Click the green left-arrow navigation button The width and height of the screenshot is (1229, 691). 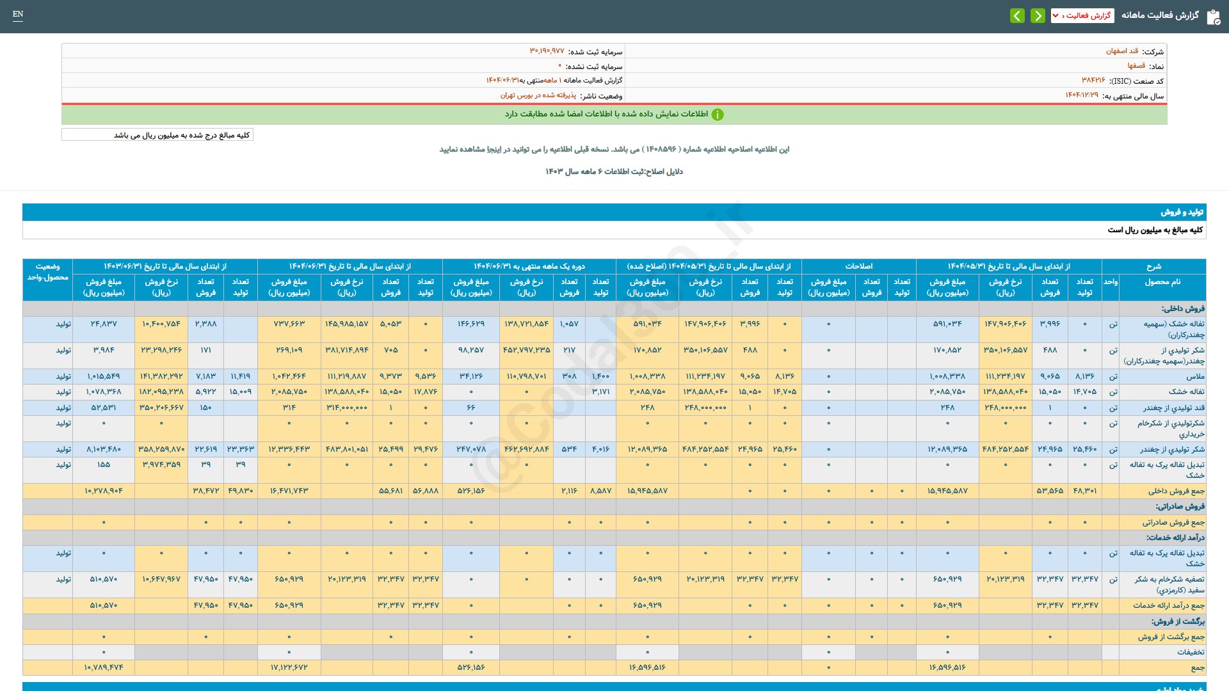click(x=1017, y=15)
